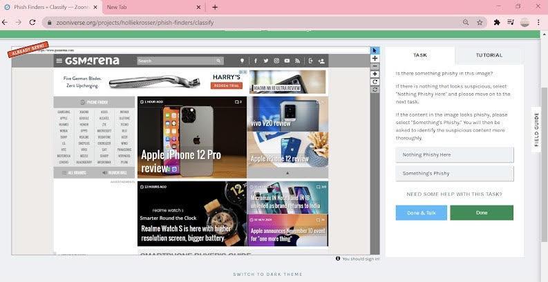Click the info icon beside 'You should sign in!'
The image size is (548, 282).
pyautogui.click(x=338, y=259)
